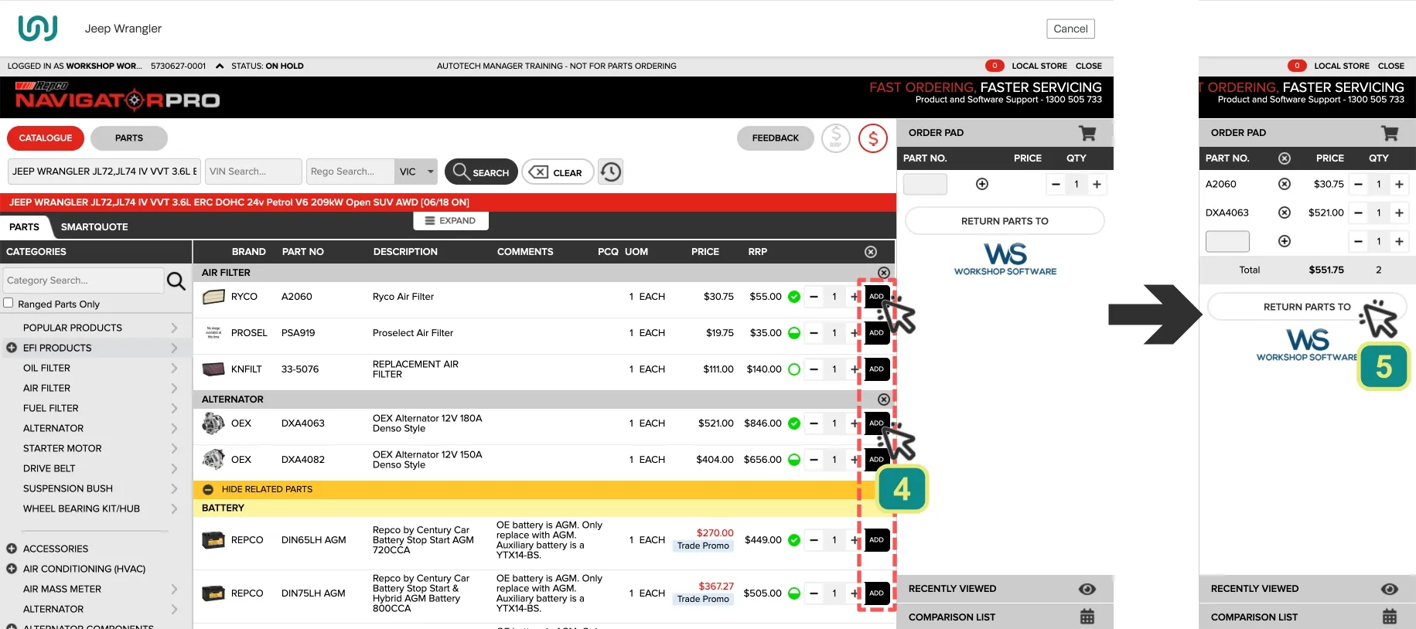Image resolution: width=1416 pixels, height=629 pixels.
Task: Open LOCAL STORE in left header
Action: click(1039, 66)
